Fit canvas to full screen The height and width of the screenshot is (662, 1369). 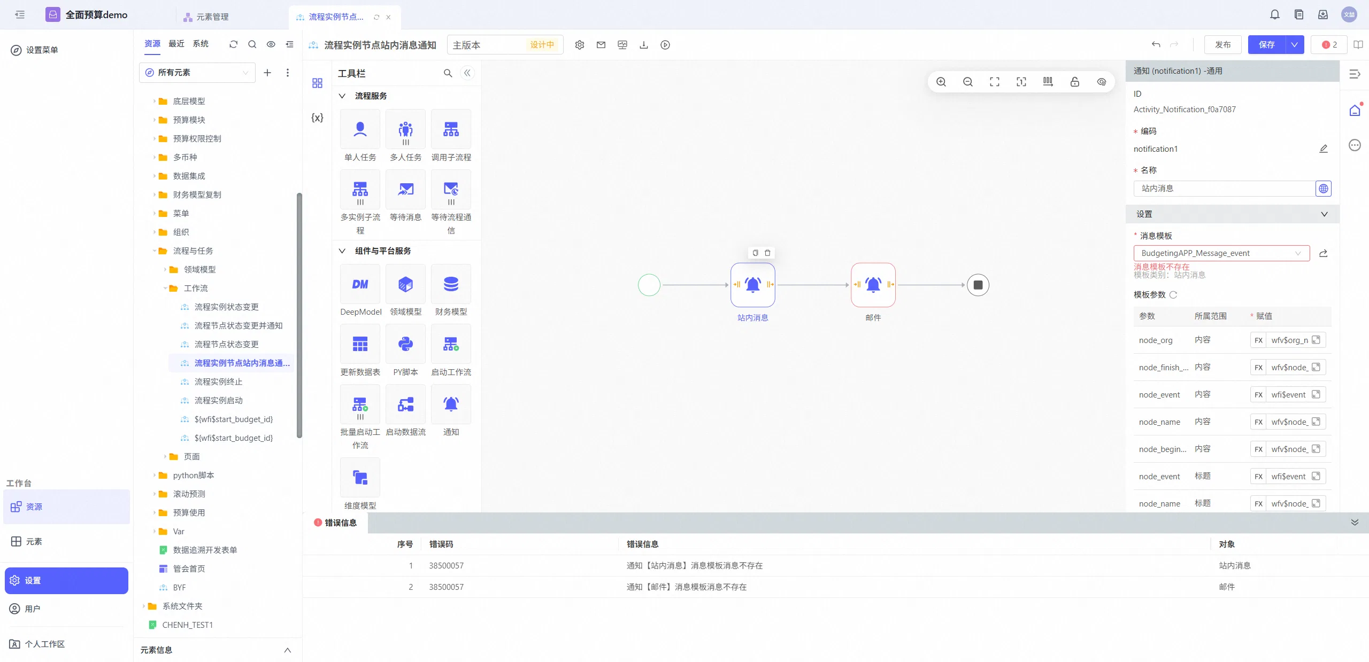(x=995, y=82)
